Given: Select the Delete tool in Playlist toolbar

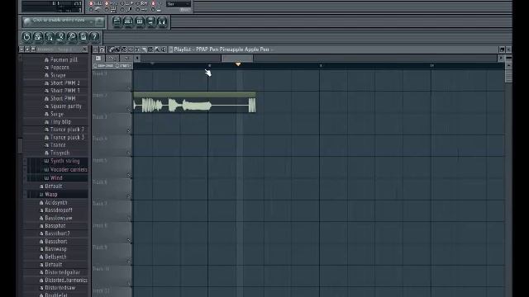Looking at the screenshot, I should (x=124, y=49).
